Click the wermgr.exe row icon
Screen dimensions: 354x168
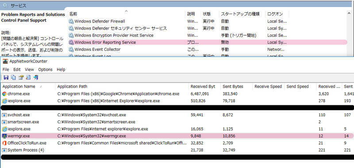(x=4, y=136)
